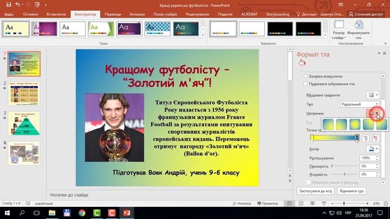Expand the variants gallery more arrow
Viewport: 390px width, 219px height.
point(325,35)
